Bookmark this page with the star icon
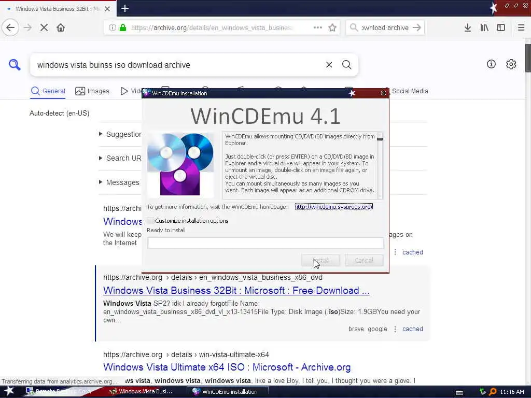The image size is (531, 398). 332,27
